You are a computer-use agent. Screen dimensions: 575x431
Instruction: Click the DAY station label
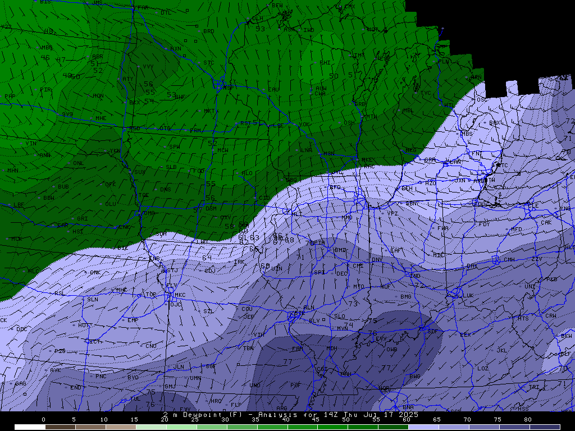[472, 266]
